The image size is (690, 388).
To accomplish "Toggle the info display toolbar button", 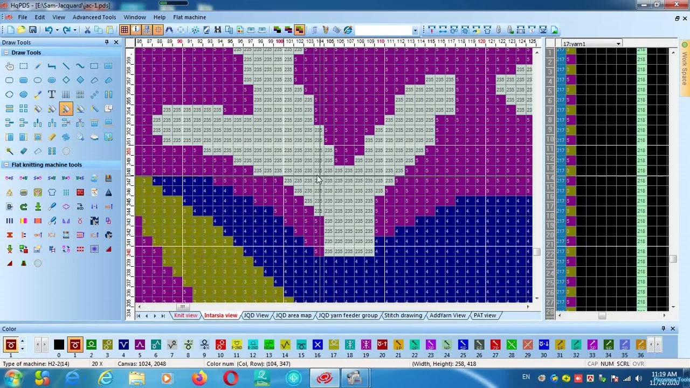I will [x=136, y=30].
